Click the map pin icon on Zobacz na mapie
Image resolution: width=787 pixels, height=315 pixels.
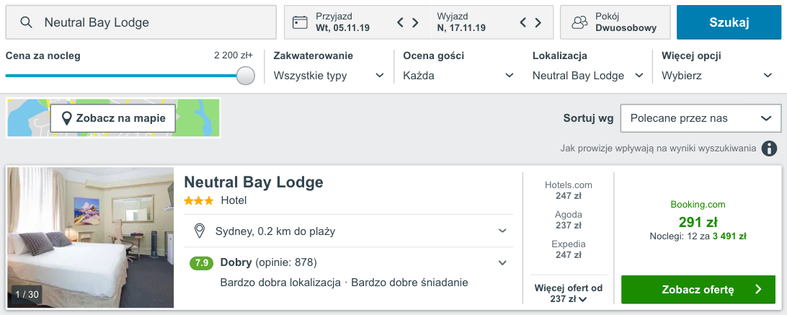66,118
